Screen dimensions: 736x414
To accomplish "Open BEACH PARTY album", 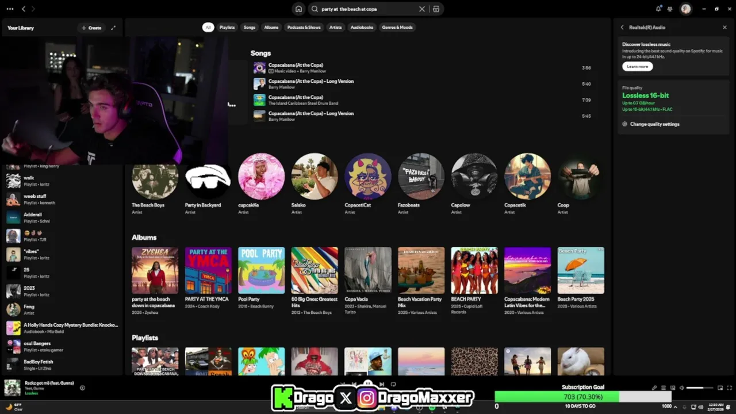I will pyautogui.click(x=474, y=281).
